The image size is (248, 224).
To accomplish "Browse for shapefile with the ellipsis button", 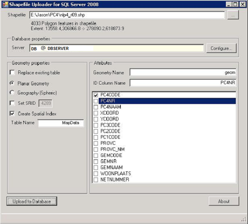I will point(233,15).
